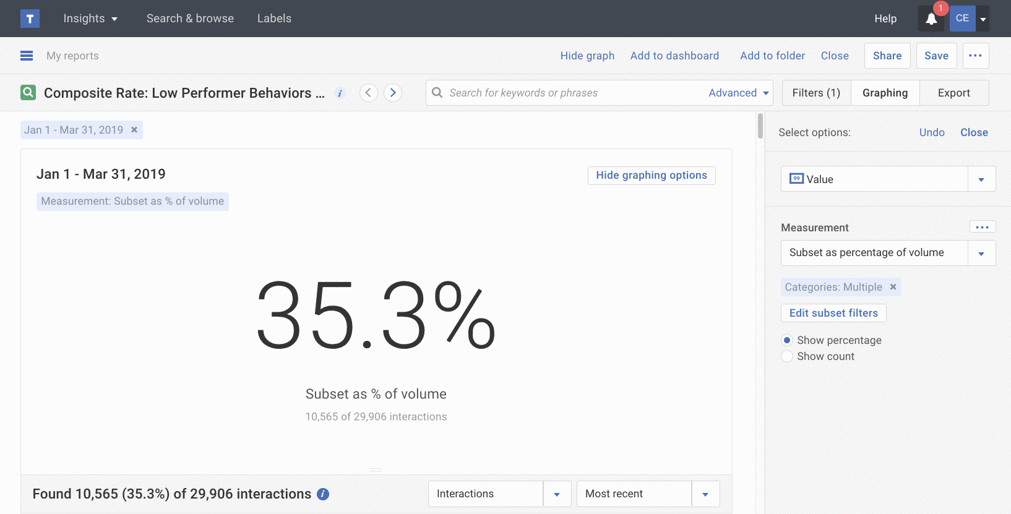Go to the next report arrow

[x=393, y=93]
